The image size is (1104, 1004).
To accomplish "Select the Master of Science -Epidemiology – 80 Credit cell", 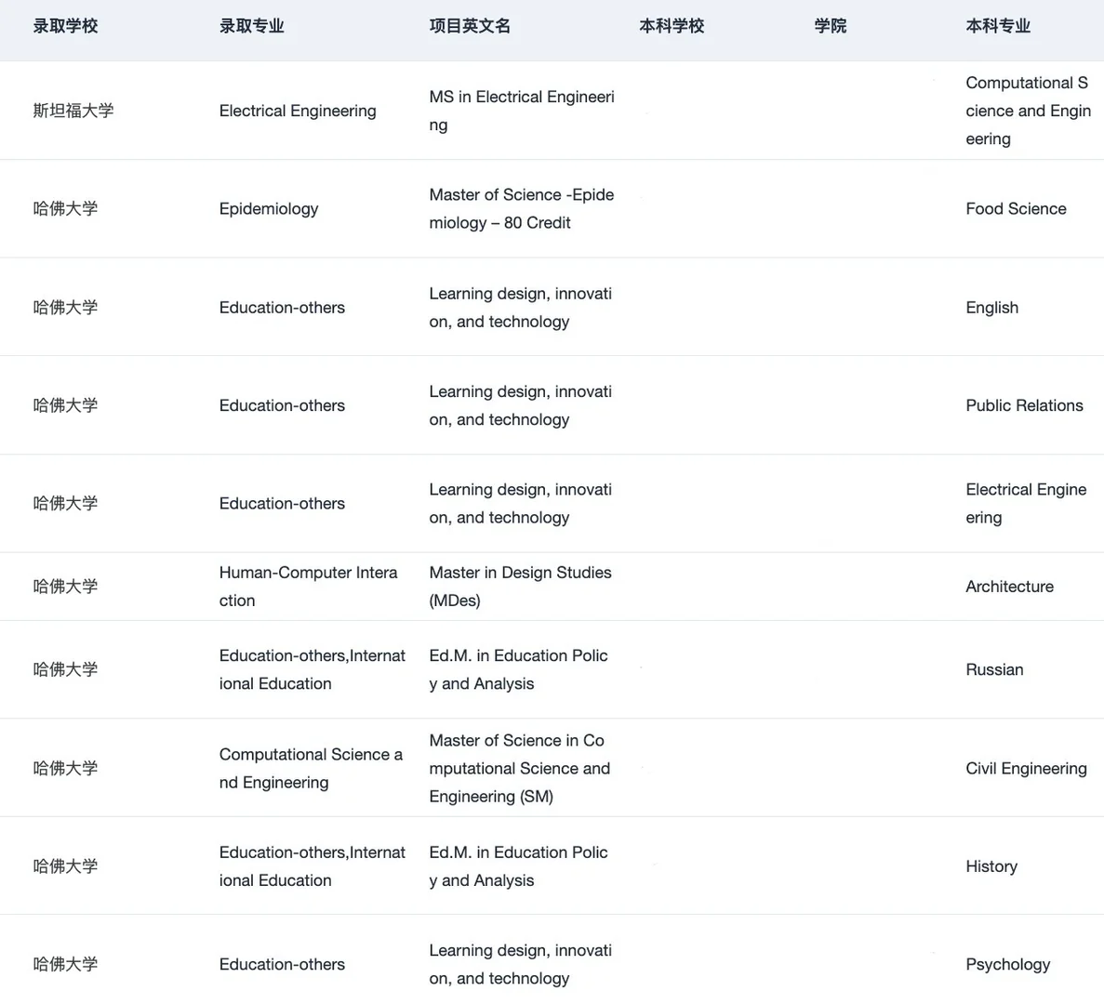I will [x=522, y=209].
